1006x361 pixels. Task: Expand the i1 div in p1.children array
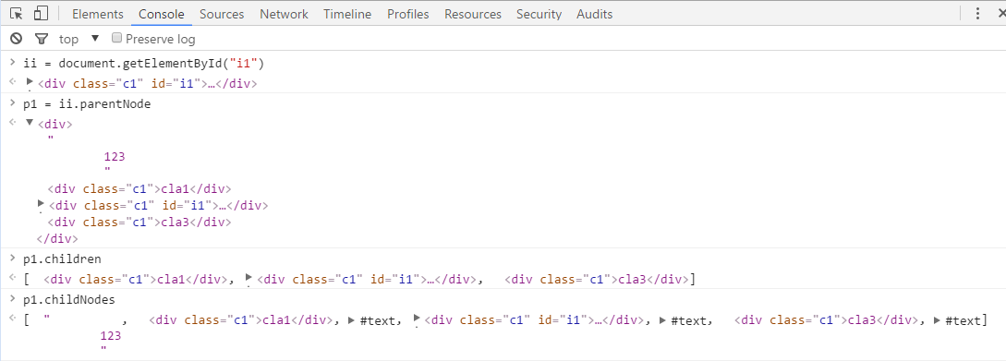248,279
